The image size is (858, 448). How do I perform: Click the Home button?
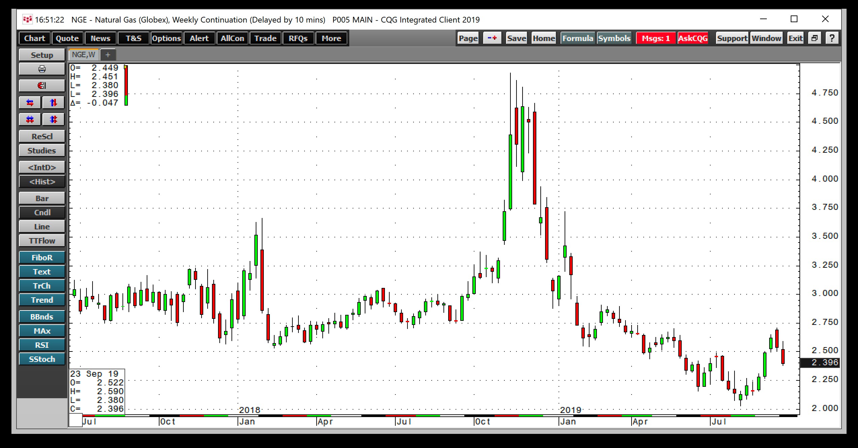coord(544,38)
